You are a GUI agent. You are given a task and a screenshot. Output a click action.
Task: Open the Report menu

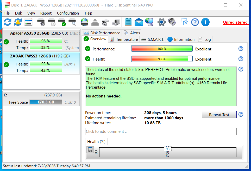coord(46,13)
